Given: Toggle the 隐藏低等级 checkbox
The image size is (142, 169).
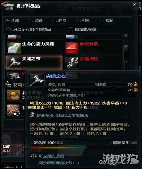Looking at the screenshot, I should (x=71, y=29).
